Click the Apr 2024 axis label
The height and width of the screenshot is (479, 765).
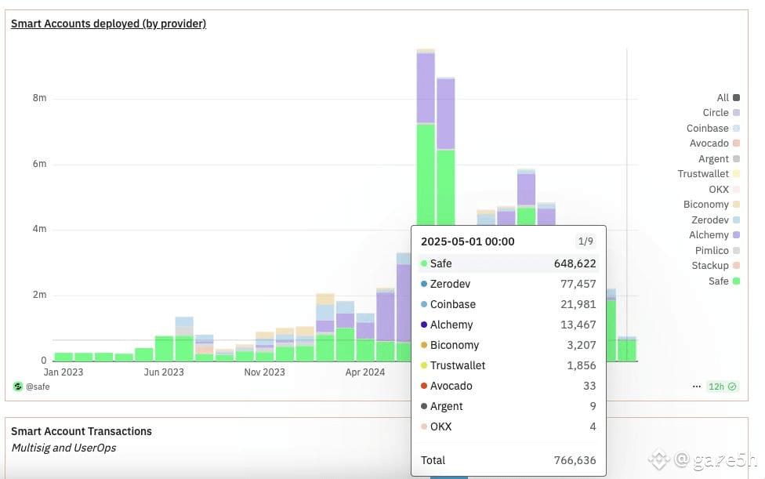[365, 372]
